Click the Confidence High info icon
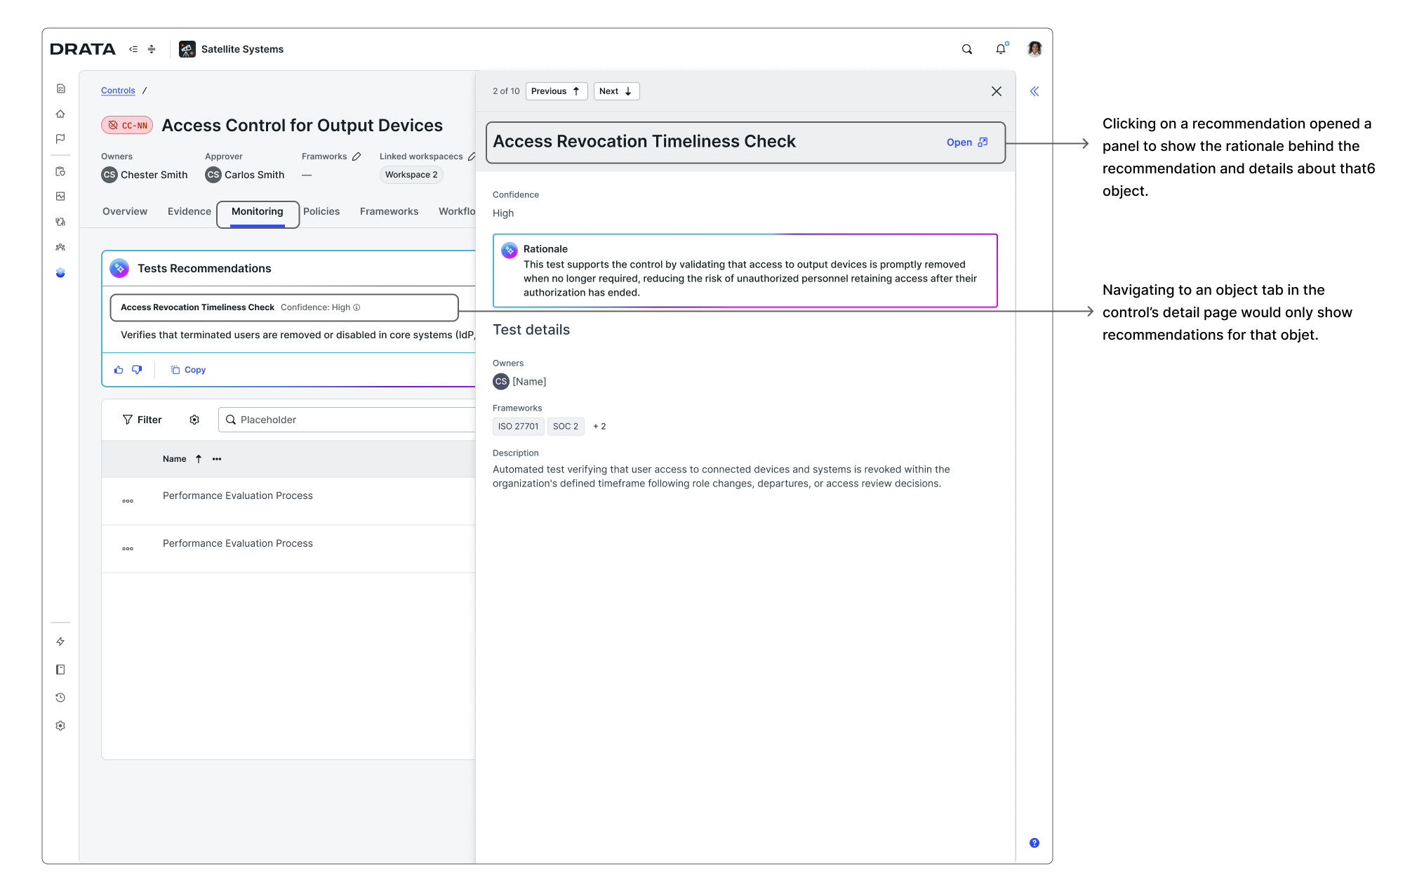Viewport: 1424px width, 892px height. tap(357, 307)
